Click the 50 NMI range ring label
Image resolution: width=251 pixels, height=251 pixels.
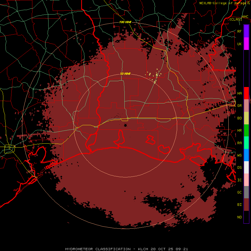(x=125, y=74)
